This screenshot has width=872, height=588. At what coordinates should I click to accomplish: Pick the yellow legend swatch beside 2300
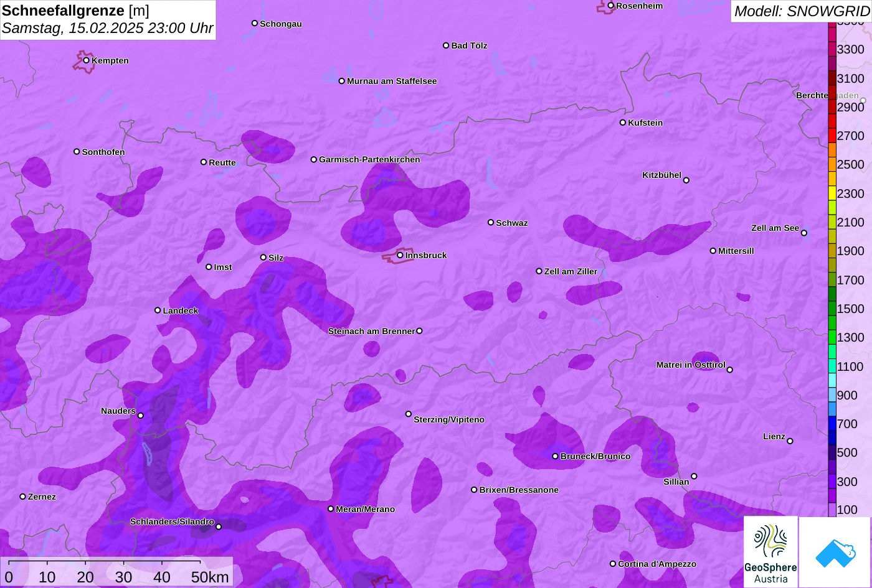832,194
